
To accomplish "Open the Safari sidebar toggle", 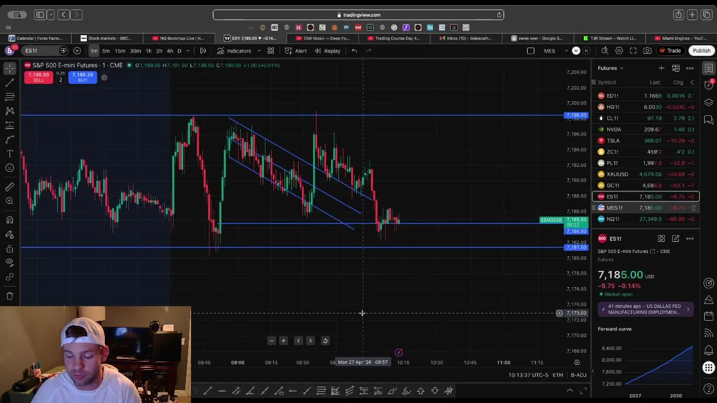I will tap(40, 15).
